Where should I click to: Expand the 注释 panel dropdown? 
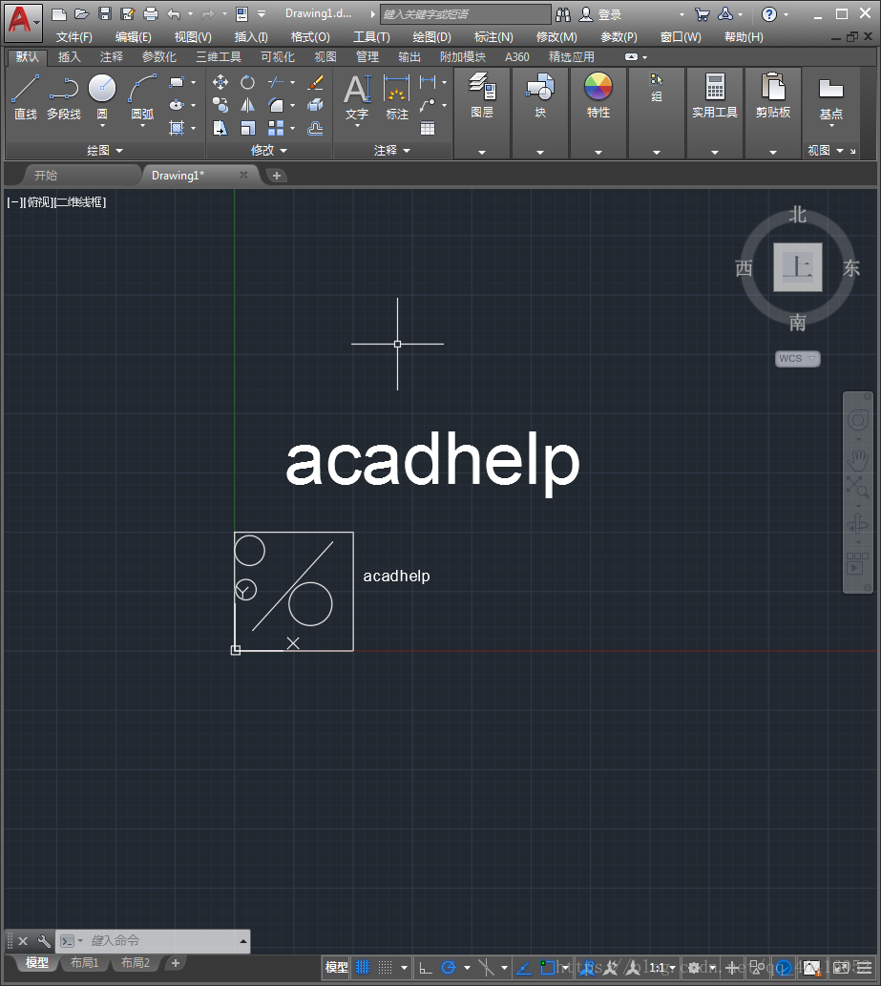(391, 150)
